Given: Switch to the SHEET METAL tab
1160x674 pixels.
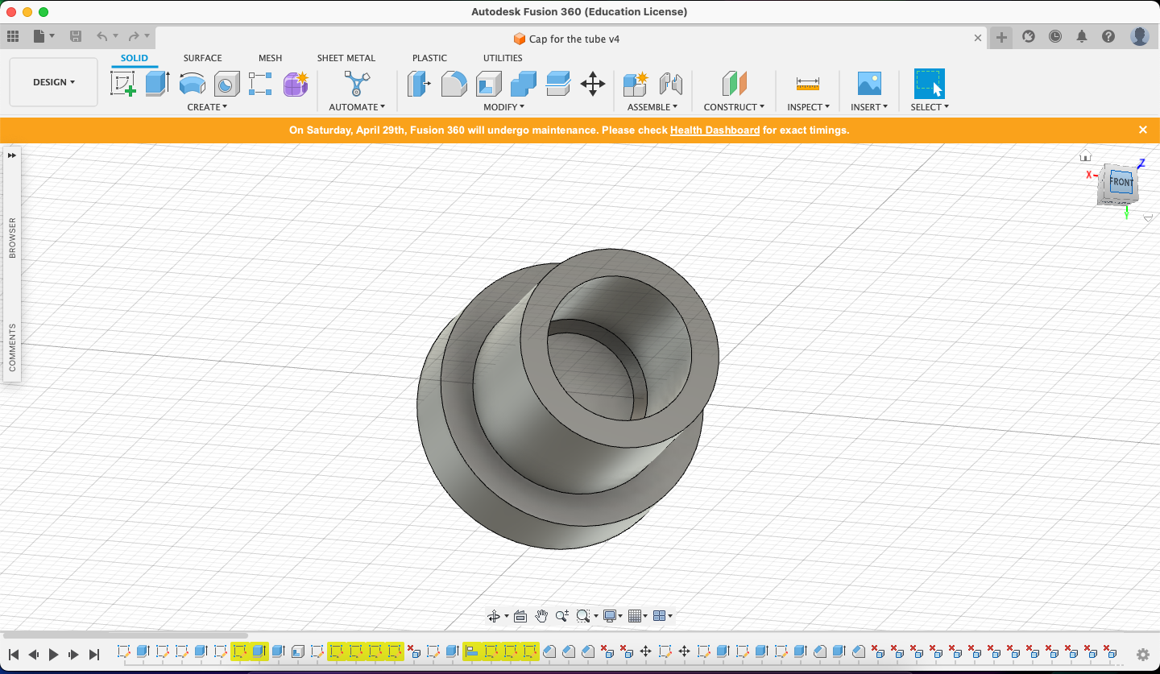Looking at the screenshot, I should [x=346, y=58].
